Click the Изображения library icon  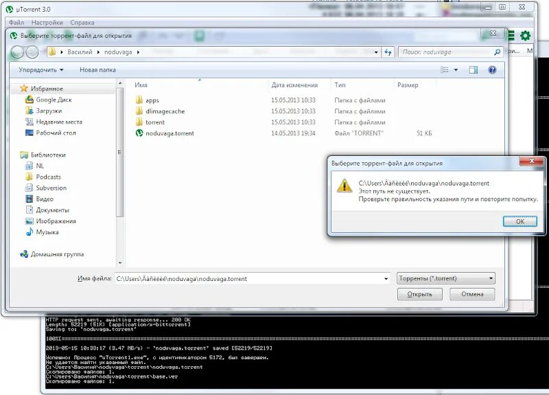pyautogui.click(x=30, y=221)
